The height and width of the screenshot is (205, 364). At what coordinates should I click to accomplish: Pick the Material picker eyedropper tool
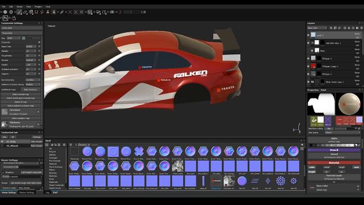click(x=62, y=12)
